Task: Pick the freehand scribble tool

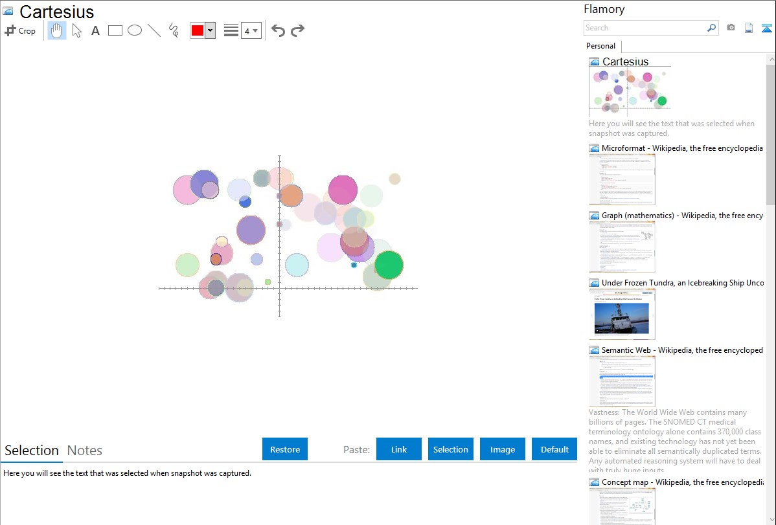Action: tap(174, 30)
